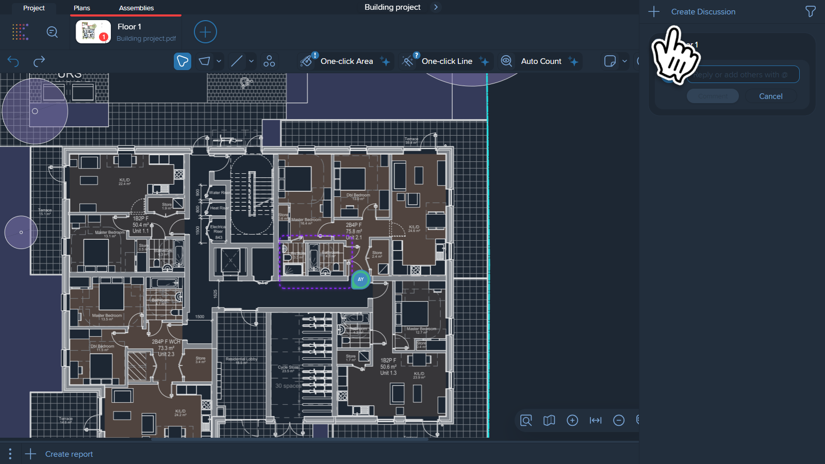Start the Auto Count tool
The image size is (825, 464).
[540, 61]
